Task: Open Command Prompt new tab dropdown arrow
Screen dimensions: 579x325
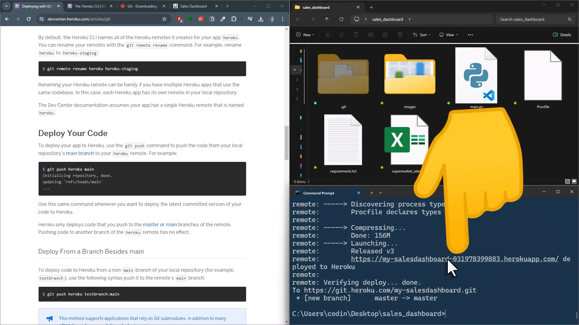Action: point(381,193)
